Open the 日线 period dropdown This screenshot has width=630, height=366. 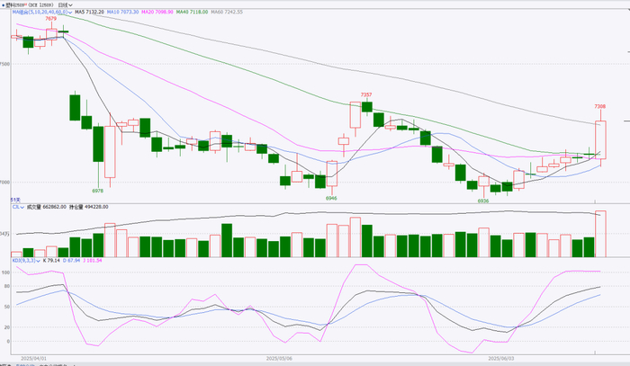click(65, 5)
